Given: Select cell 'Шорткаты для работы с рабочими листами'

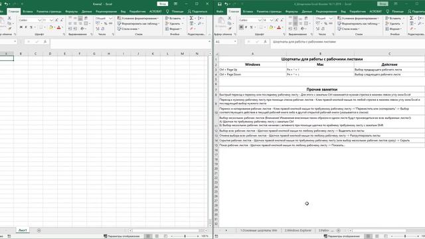Looking at the screenshot, I should 321,59.
